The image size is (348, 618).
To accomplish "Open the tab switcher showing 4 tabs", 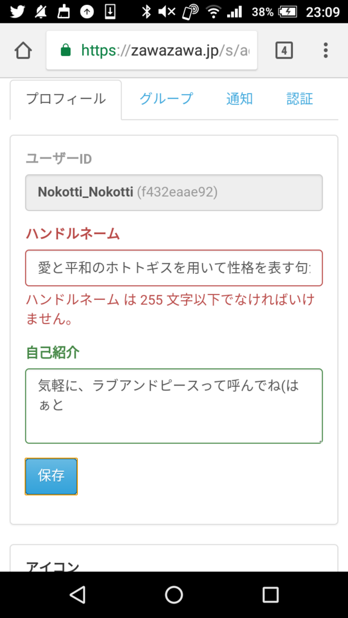I will pyautogui.click(x=284, y=51).
